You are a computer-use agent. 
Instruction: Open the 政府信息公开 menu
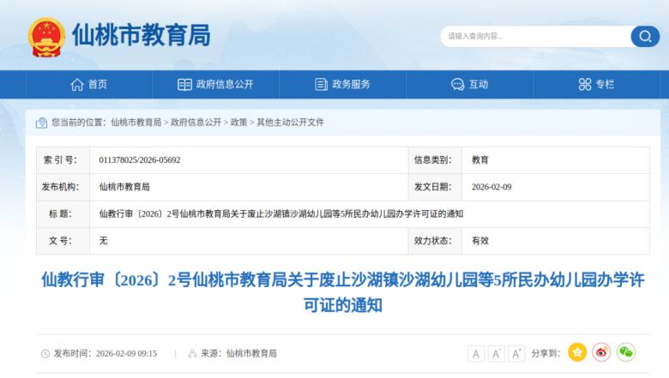click(215, 84)
